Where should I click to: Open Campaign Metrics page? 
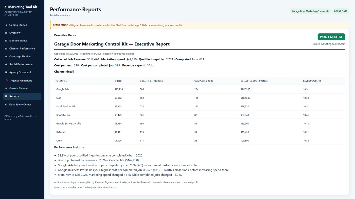click(x=22, y=57)
